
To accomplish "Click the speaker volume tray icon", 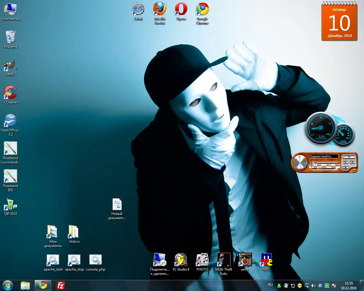I will pyautogui.click(x=313, y=286).
